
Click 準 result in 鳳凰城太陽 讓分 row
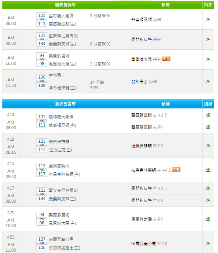[208, 59]
